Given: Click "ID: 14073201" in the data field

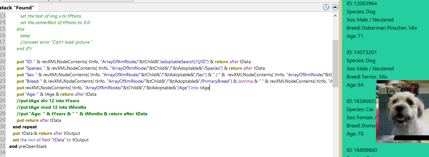Looking at the screenshot, I should (x=362, y=52).
